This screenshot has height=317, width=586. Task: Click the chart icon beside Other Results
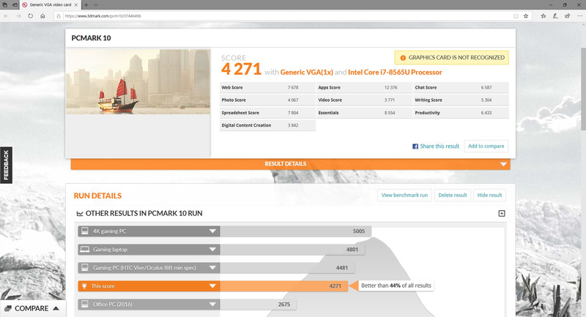click(80, 214)
